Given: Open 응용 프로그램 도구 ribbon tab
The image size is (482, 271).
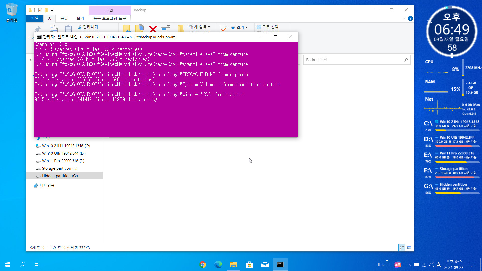Looking at the screenshot, I should pyautogui.click(x=110, y=18).
